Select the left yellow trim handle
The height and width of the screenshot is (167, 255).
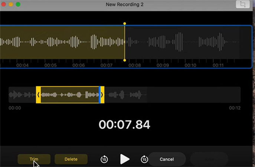click(38, 95)
